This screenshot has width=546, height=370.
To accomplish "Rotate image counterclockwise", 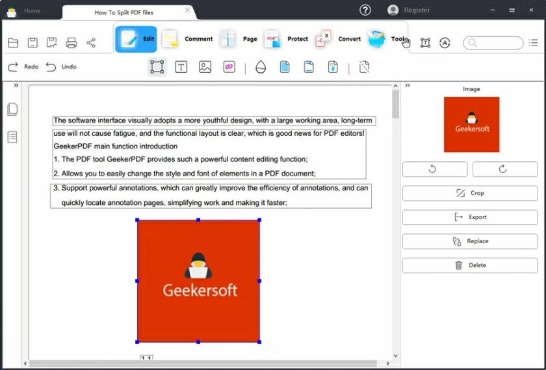I will click(x=435, y=169).
